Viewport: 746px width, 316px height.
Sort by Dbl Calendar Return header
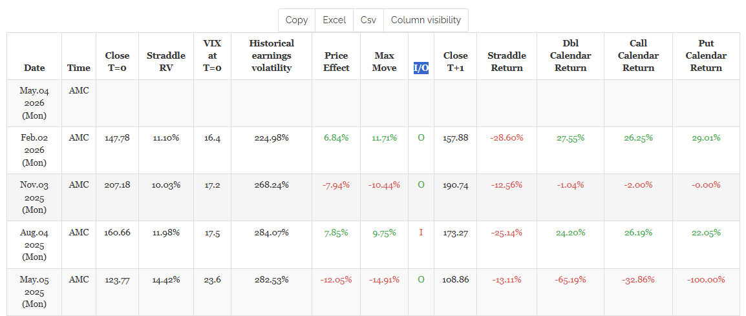[x=570, y=56]
